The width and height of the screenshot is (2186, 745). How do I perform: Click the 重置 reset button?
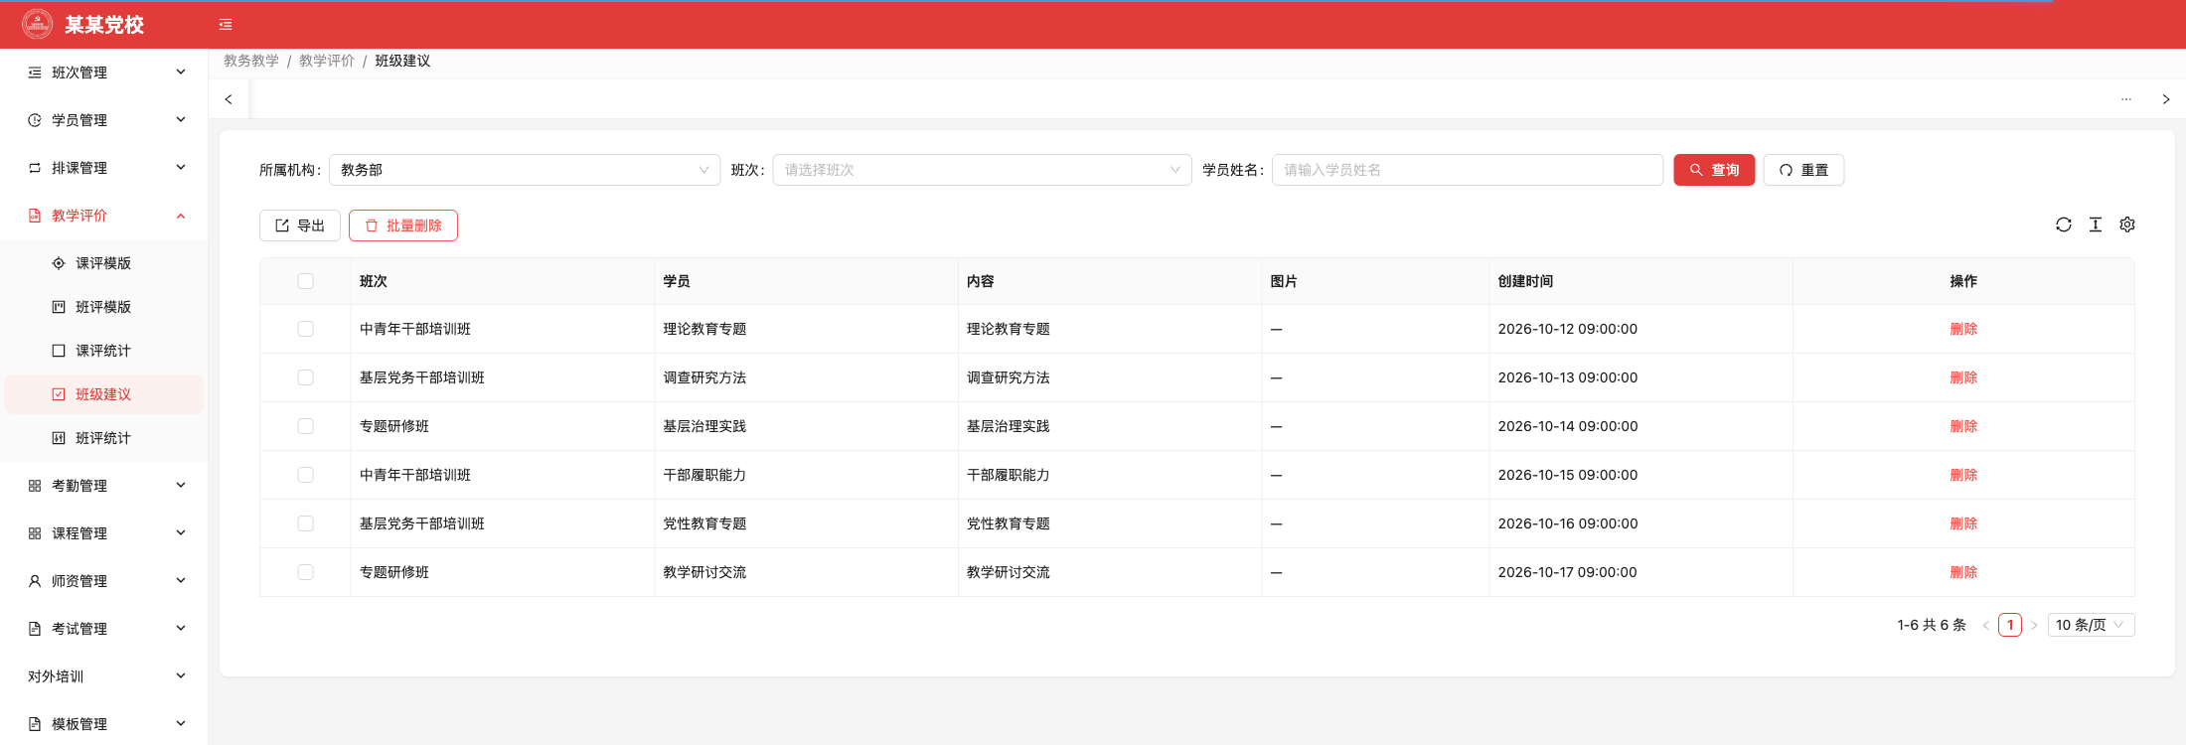click(1803, 170)
